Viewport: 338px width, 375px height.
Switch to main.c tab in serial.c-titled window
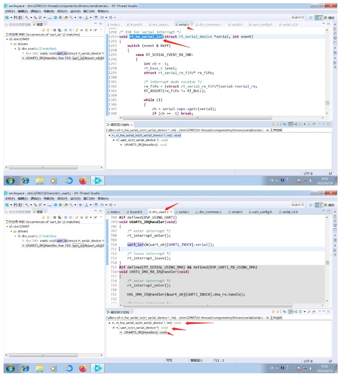pyautogui.click(x=114, y=25)
